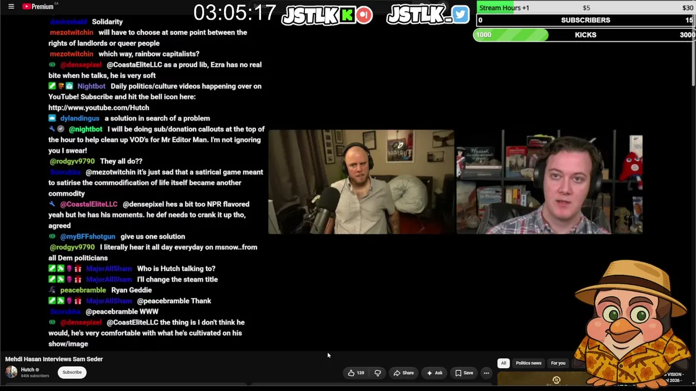This screenshot has height=391, width=696.
Task: Select the For you filter chip
Action: 558,363
